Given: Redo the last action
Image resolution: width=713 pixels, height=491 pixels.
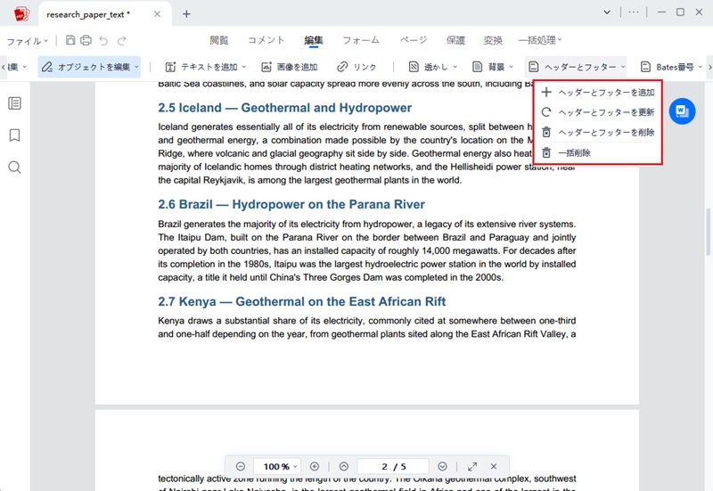Looking at the screenshot, I should pyautogui.click(x=121, y=41).
